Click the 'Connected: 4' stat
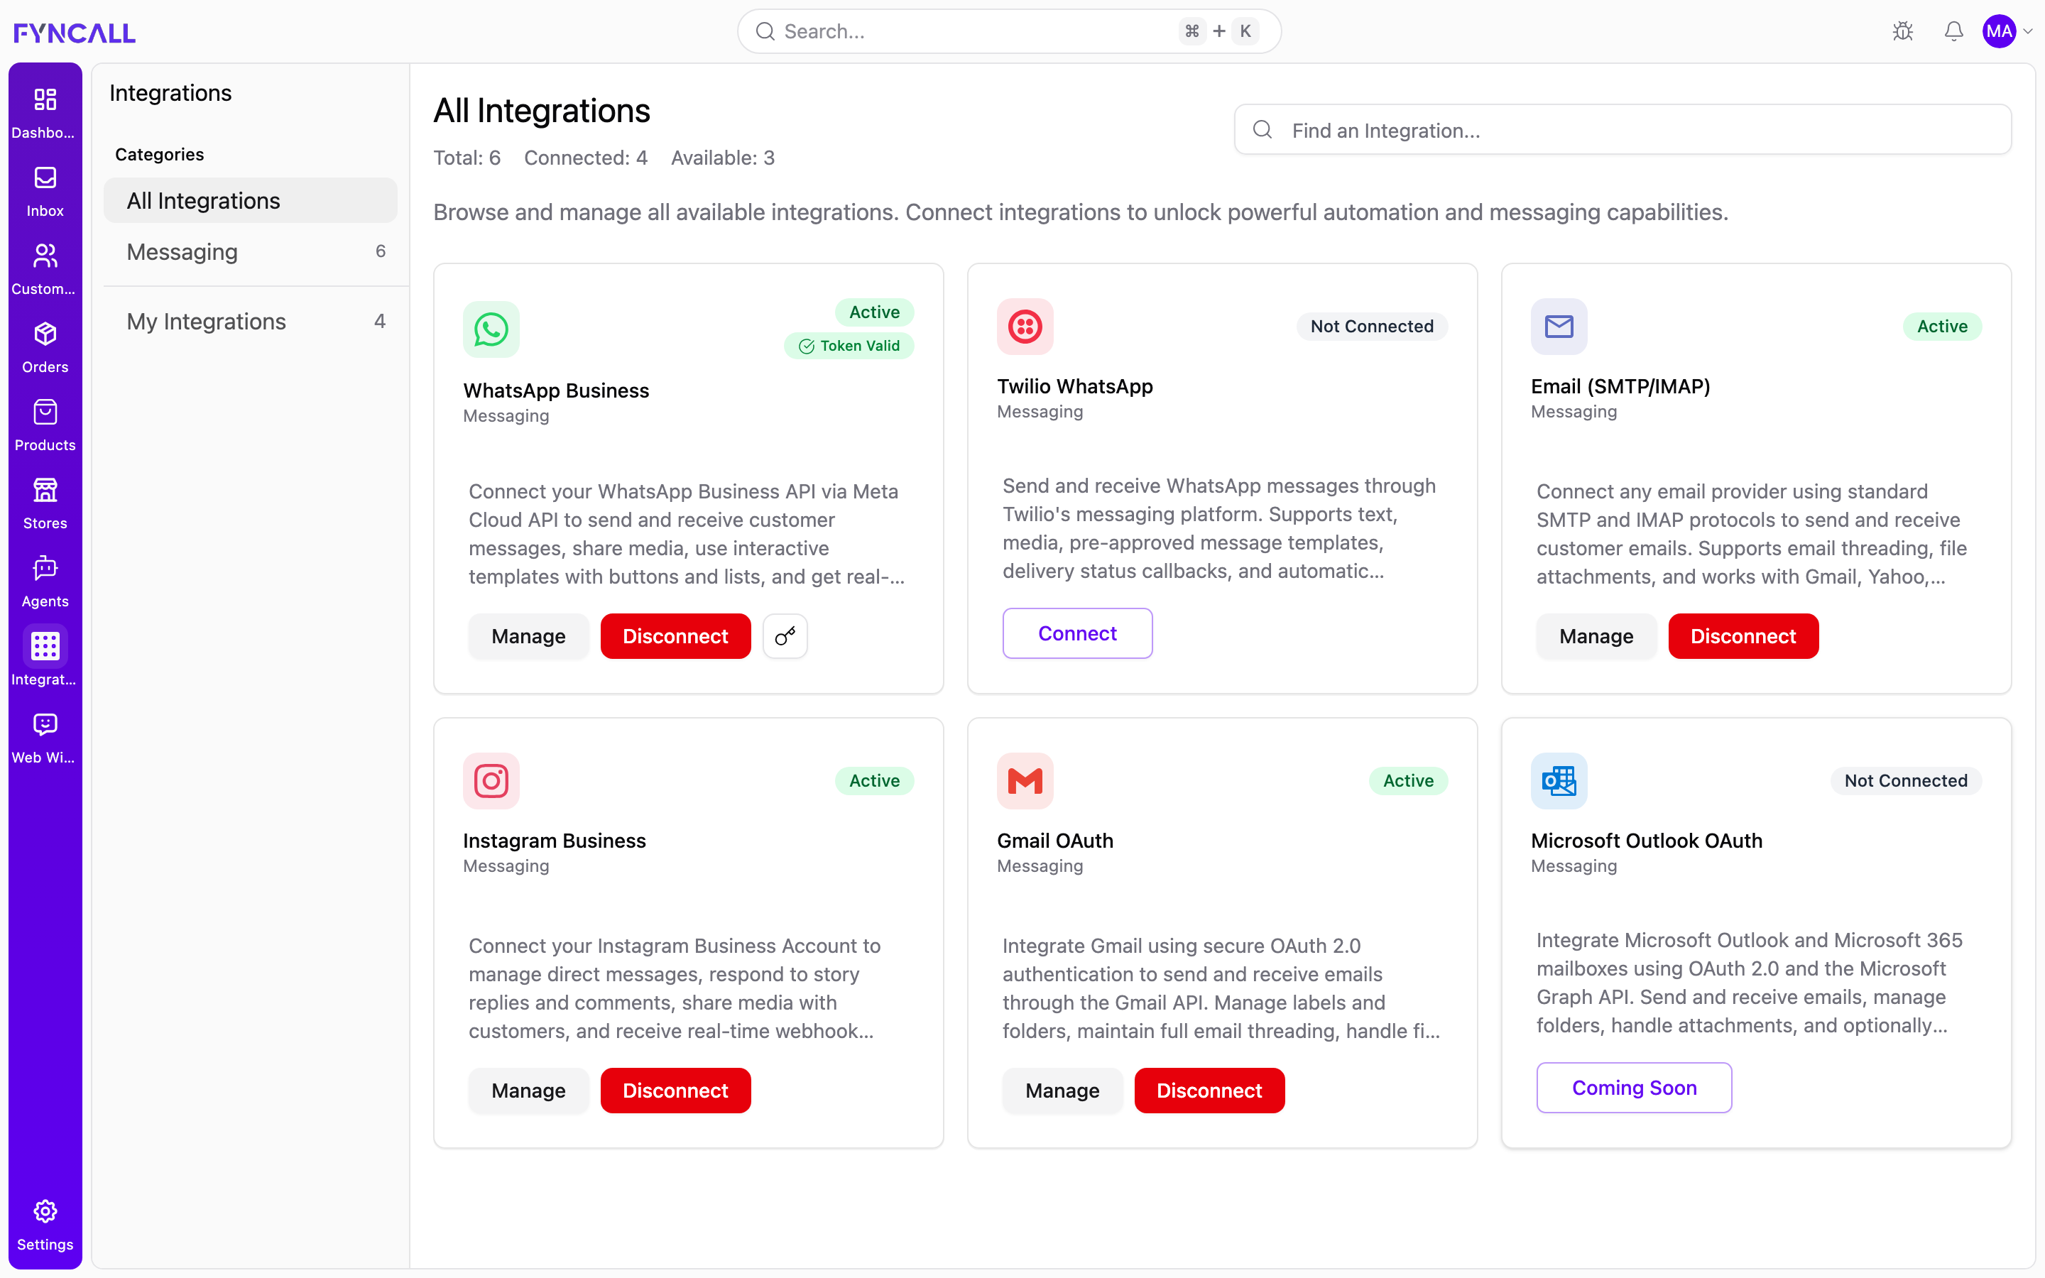Screen dimensions: 2045x1278 pyautogui.click(x=586, y=158)
